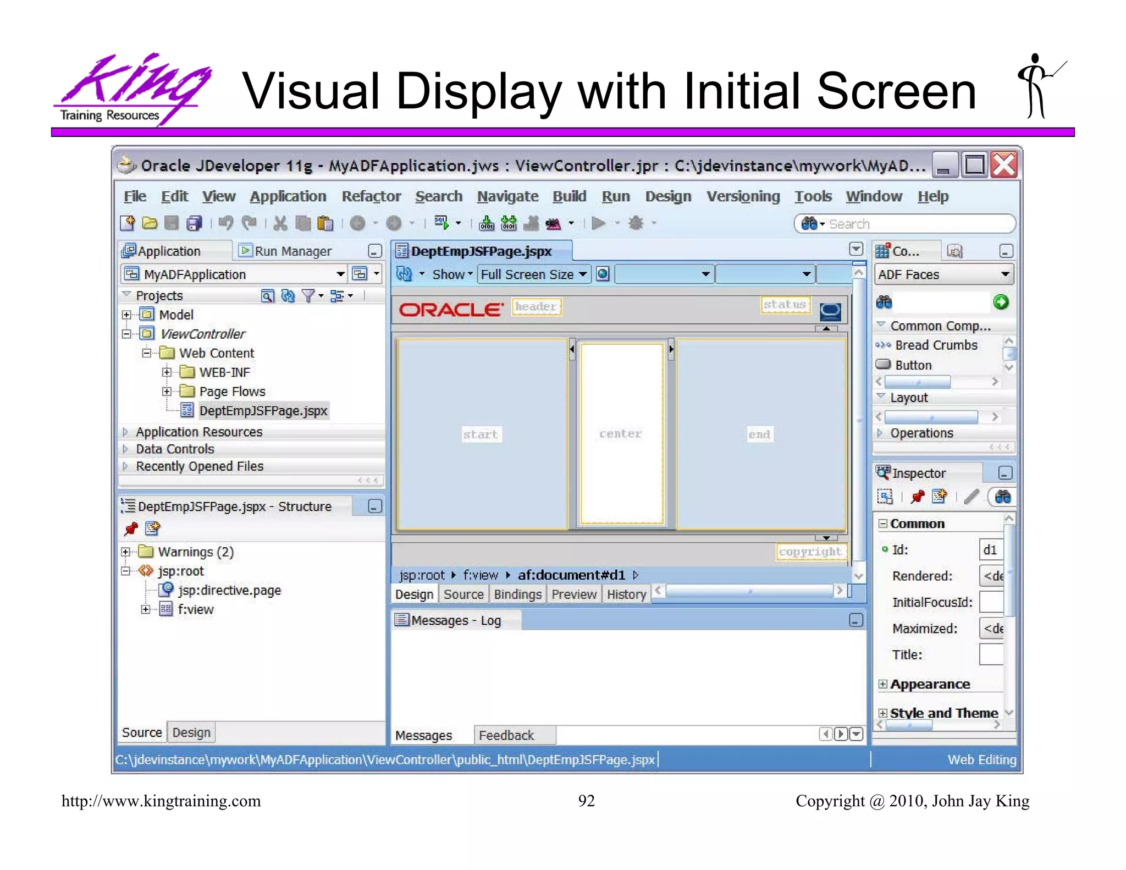Viewport: 1126px width, 870px height.
Task: Click the Refresh icon in Projects header
Action: pos(288,296)
